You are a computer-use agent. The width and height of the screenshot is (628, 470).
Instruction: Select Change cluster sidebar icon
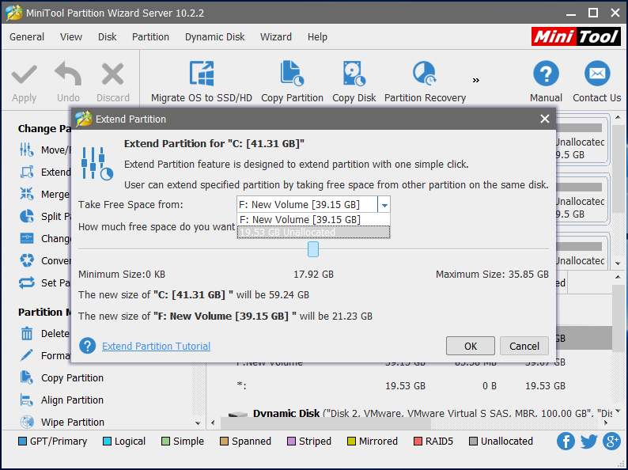pyautogui.click(x=27, y=238)
